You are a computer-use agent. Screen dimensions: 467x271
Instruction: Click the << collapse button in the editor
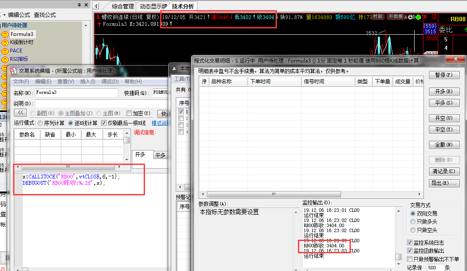[x=20, y=113]
